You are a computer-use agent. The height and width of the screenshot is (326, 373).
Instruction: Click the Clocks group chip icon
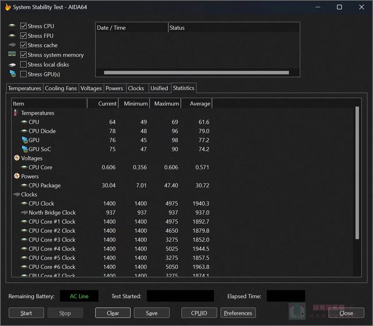point(16,194)
